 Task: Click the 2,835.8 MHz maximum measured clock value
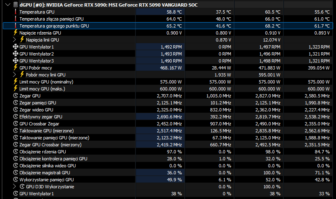point(268,131)
